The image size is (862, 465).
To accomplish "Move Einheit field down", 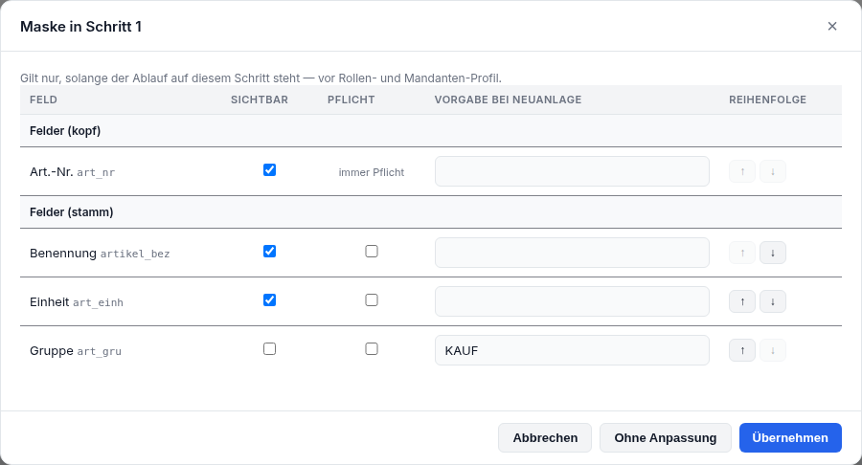I will click(772, 301).
